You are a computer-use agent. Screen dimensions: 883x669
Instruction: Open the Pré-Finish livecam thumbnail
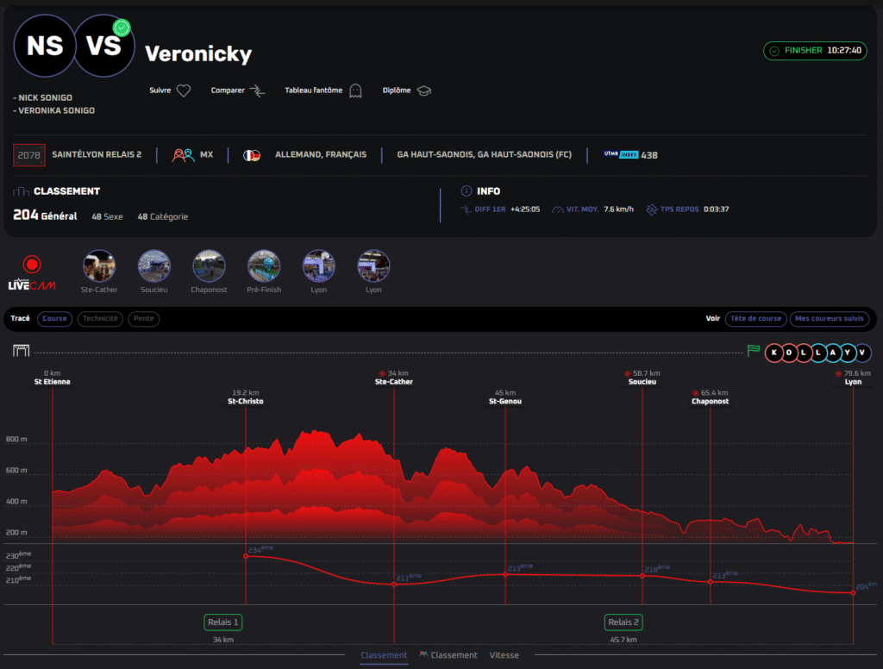[x=264, y=266]
